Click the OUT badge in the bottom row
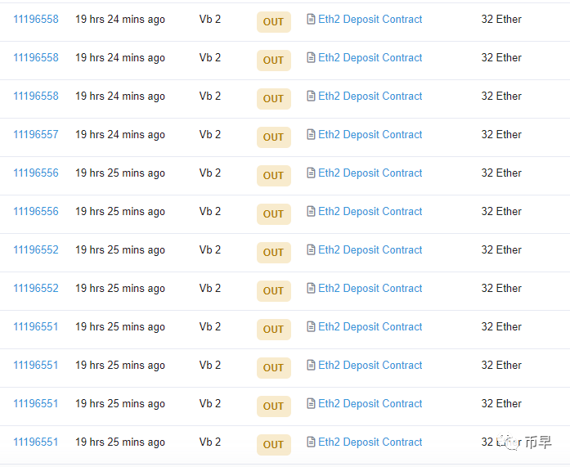This screenshot has width=570, height=467. (x=273, y=444)
